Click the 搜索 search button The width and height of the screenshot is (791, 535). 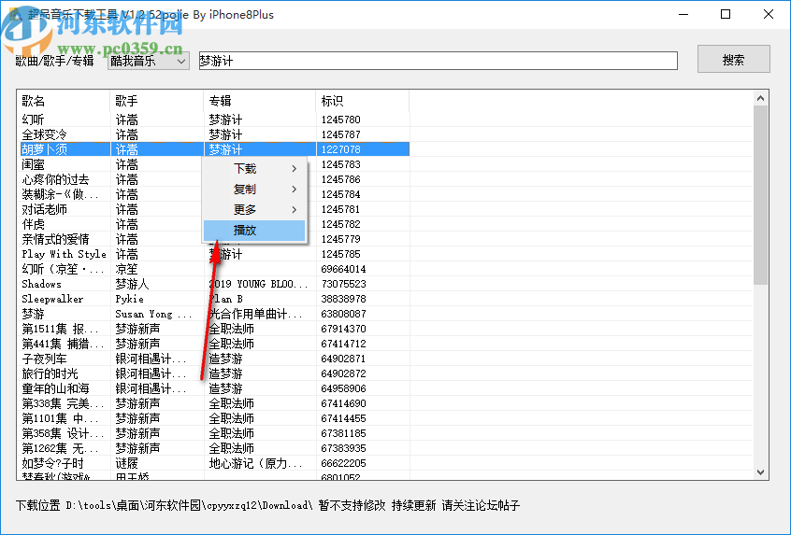[x=733, y=60]
